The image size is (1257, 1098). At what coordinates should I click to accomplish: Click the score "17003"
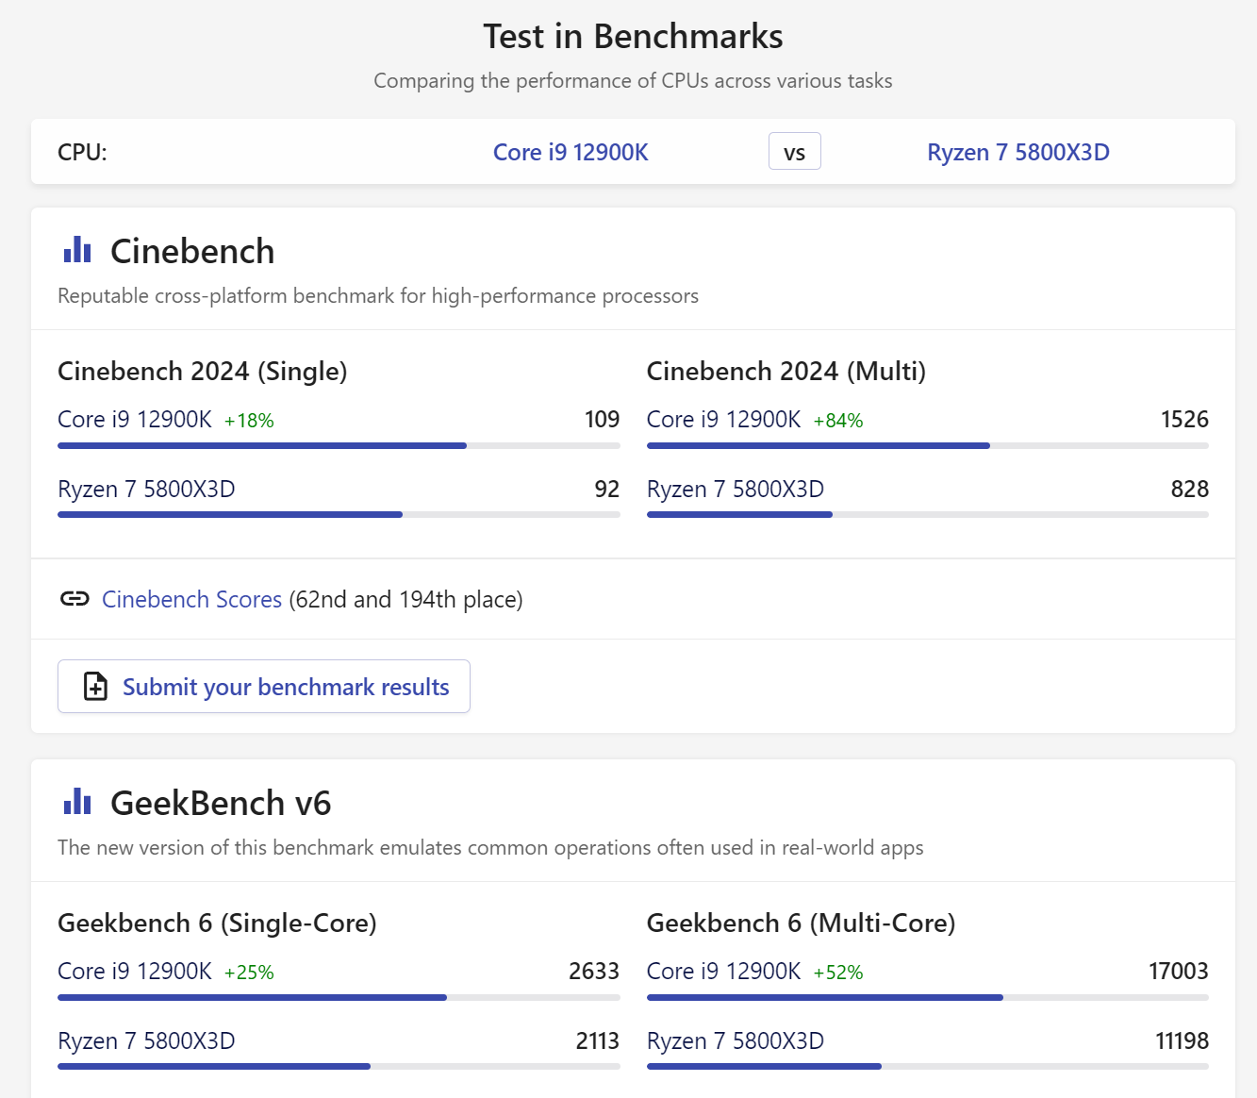coord(1179,971)
